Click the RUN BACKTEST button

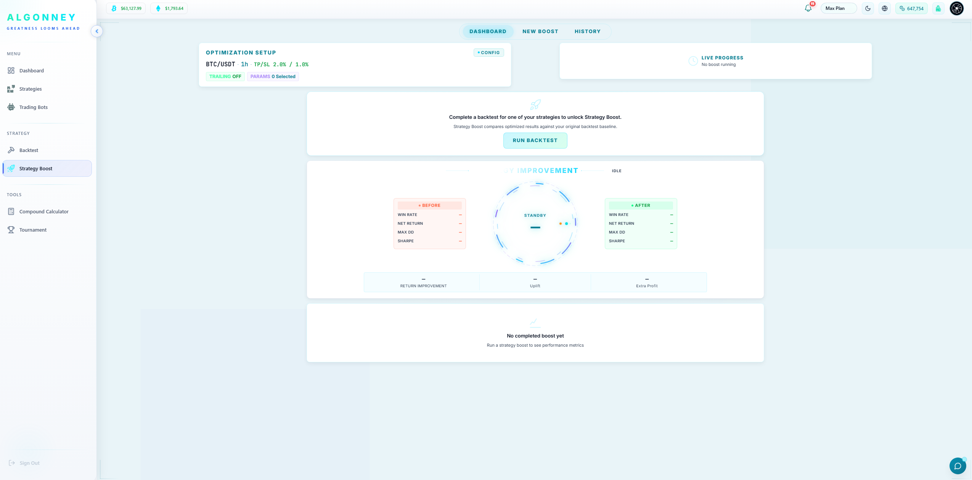[x=535, y=141]
